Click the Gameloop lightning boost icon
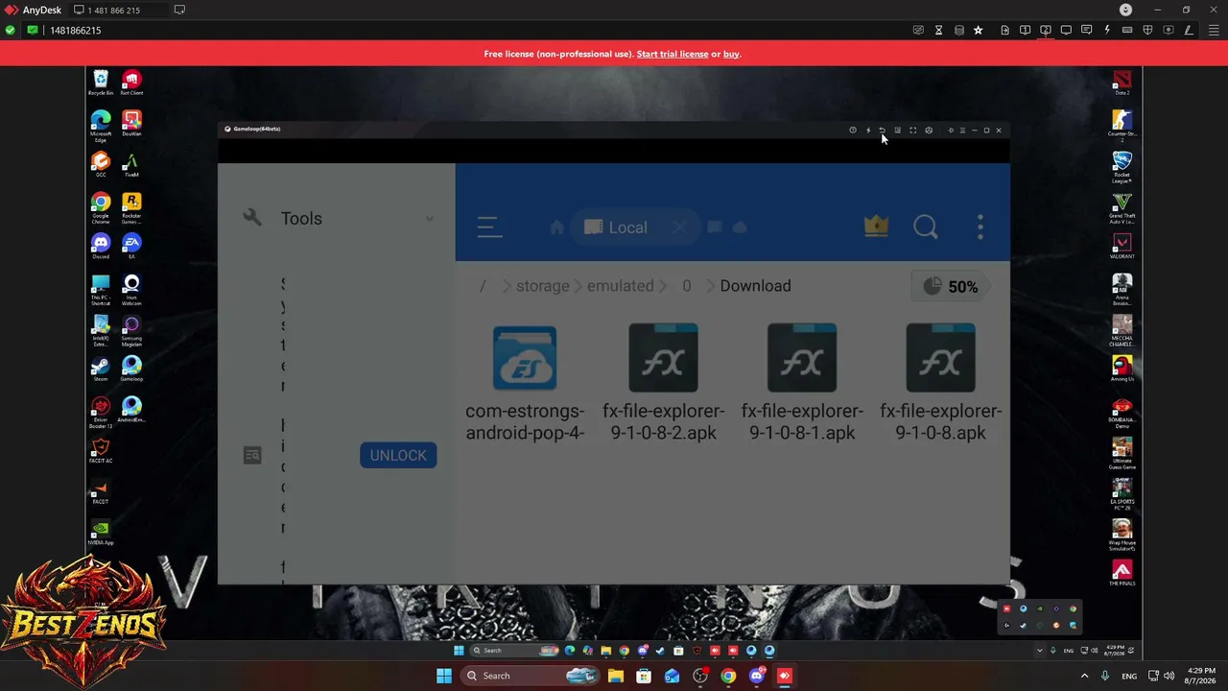Image resolution: width=1228 pixels, height=691 pixels. coord(867,131)
